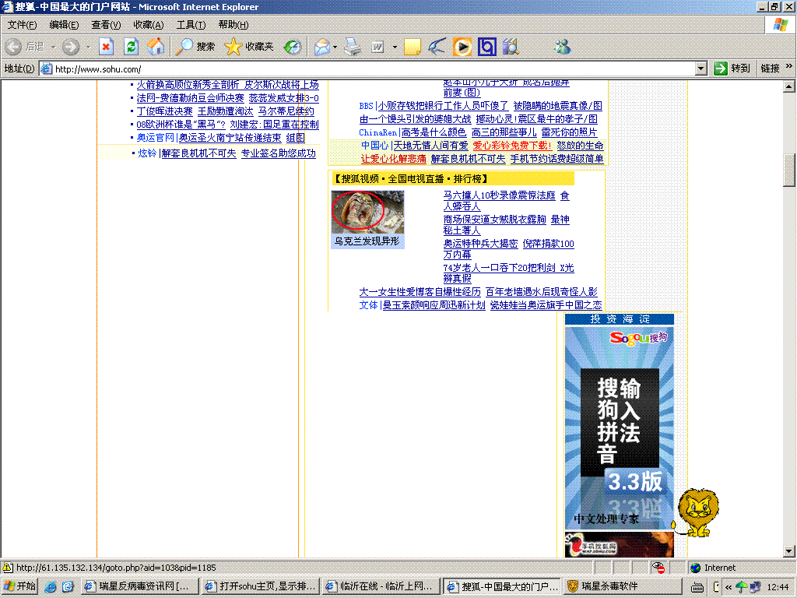The width and height of the screenshot is (797, 598).
Task: Switch to 临沂在线 taskbar window
Action: 381,586
